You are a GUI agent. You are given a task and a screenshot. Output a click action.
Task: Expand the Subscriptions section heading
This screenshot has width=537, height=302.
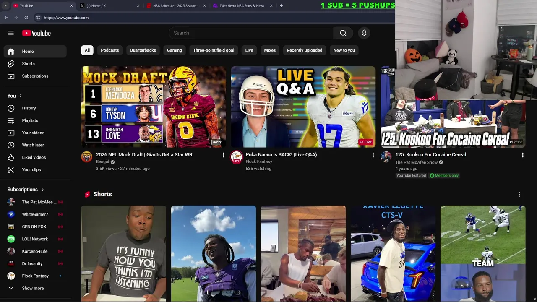26,190
